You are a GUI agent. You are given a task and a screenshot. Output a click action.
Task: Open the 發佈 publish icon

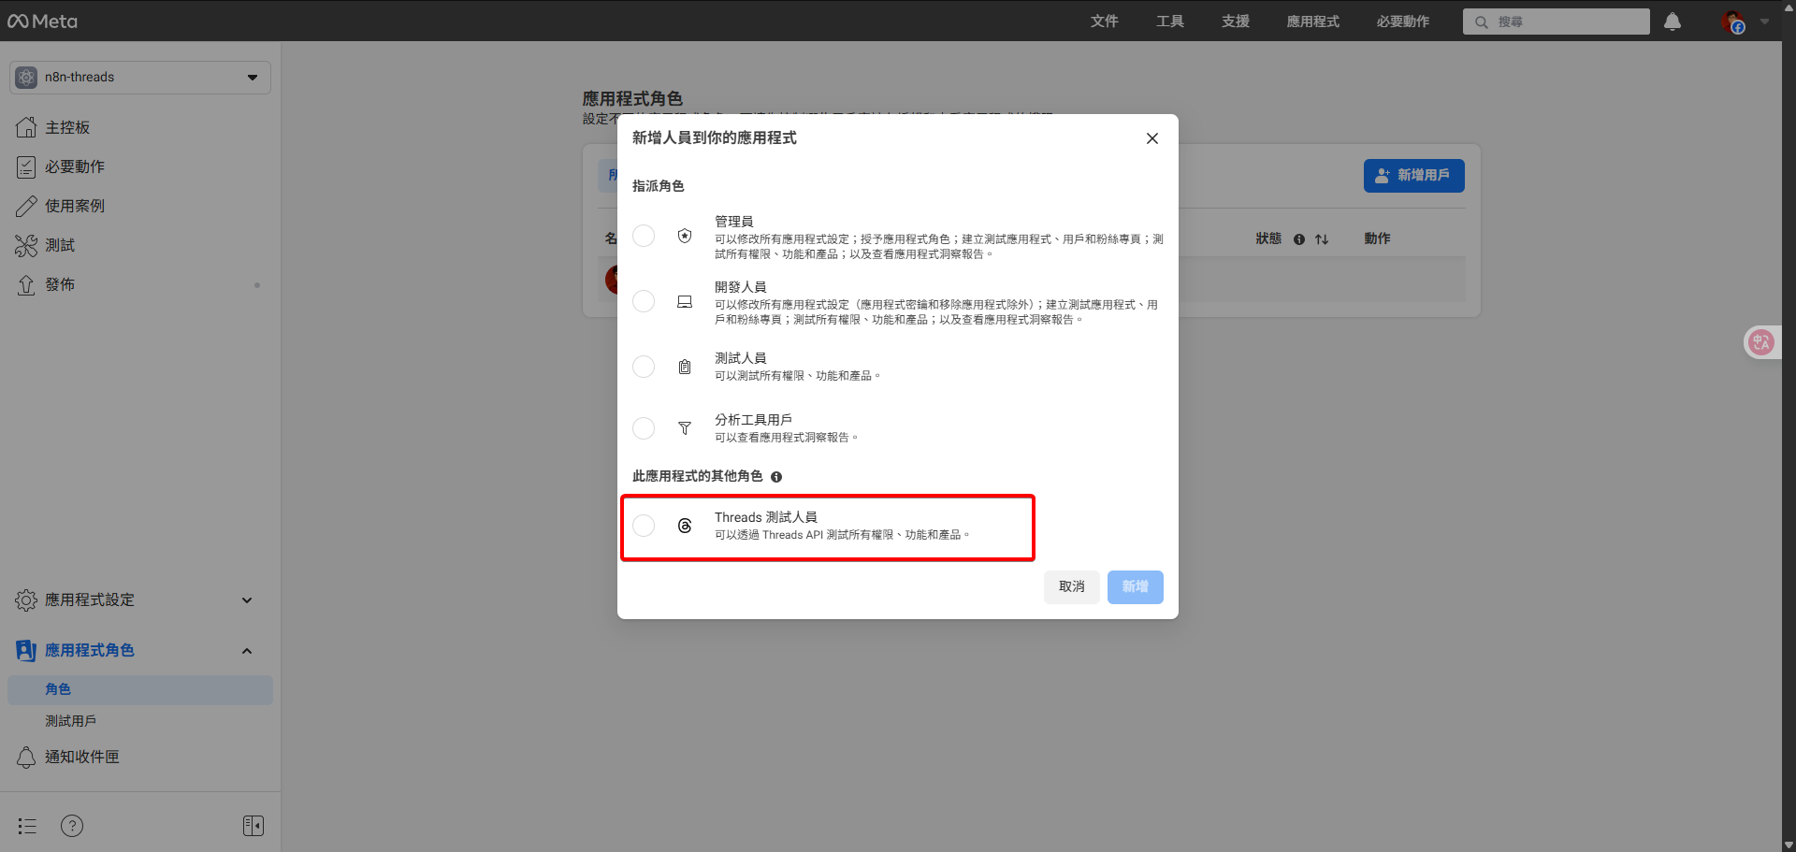(26, 284)
